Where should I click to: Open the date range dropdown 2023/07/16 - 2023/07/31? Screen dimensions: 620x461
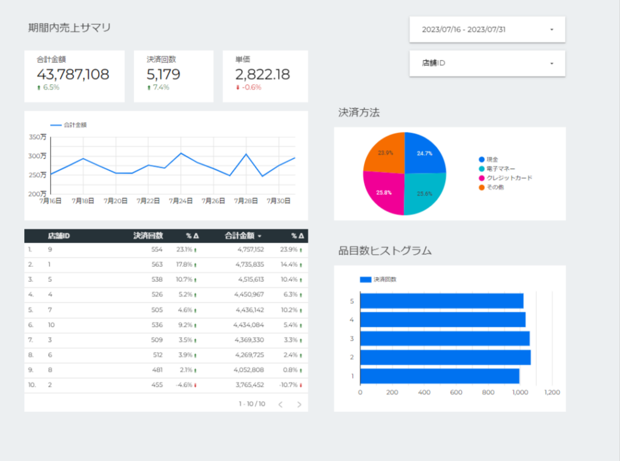tap(487, 29)
